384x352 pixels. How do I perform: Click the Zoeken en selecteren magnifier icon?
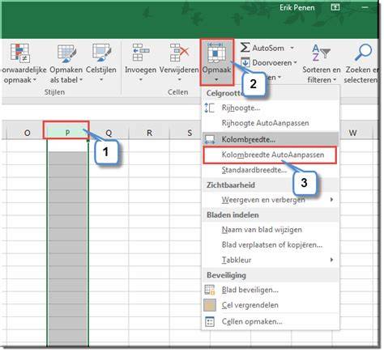[363, 52]
